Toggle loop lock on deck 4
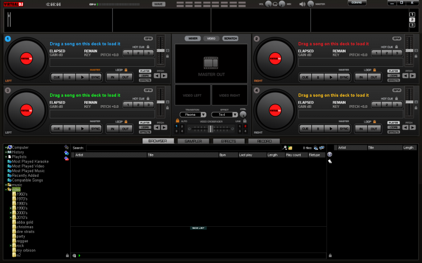The image size is (422, 263). click(x=375, y=122)
